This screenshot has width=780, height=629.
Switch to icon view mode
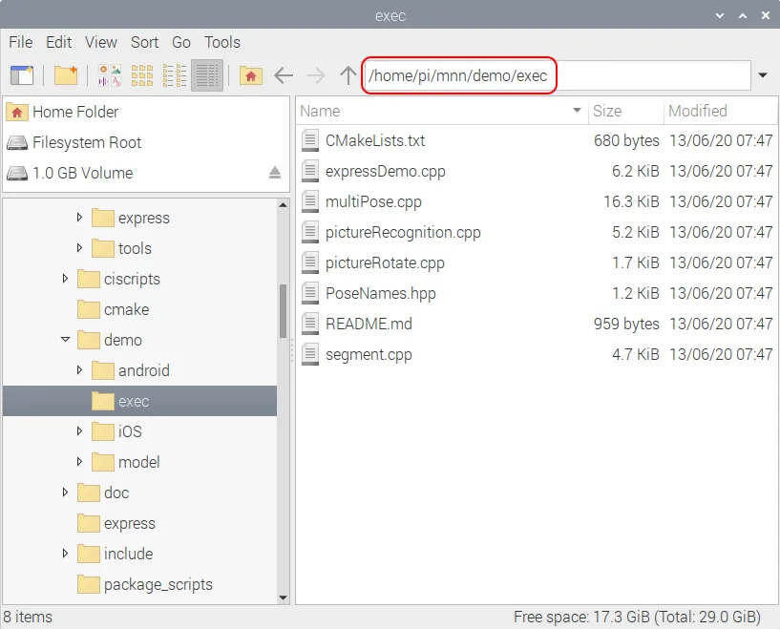(141, 75)
